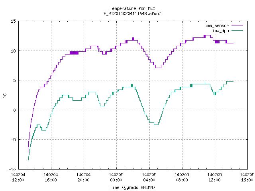
Task: Click the x-axis tick label "140205 08:00"
Action: pos(182,177)
